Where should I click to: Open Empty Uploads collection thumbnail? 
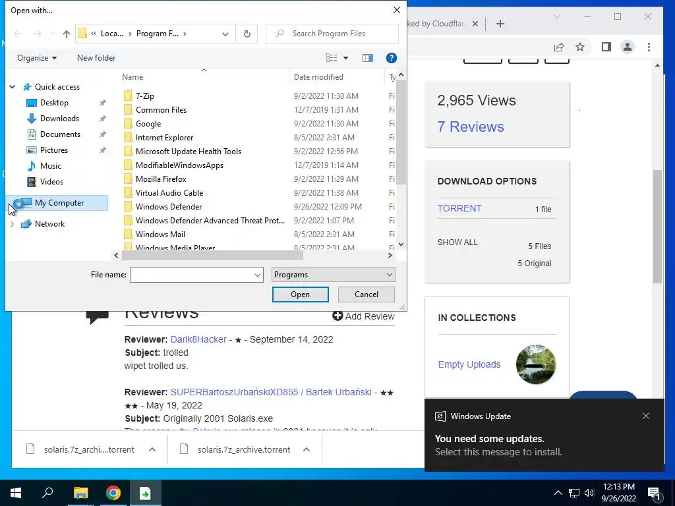[535, 364]
